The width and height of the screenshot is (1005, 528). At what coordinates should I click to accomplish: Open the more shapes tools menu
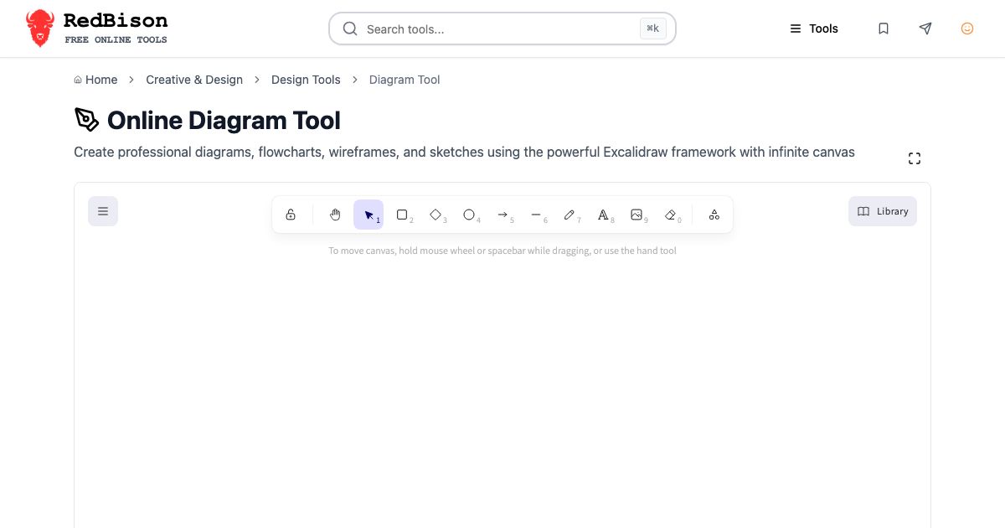click(714, 215)
